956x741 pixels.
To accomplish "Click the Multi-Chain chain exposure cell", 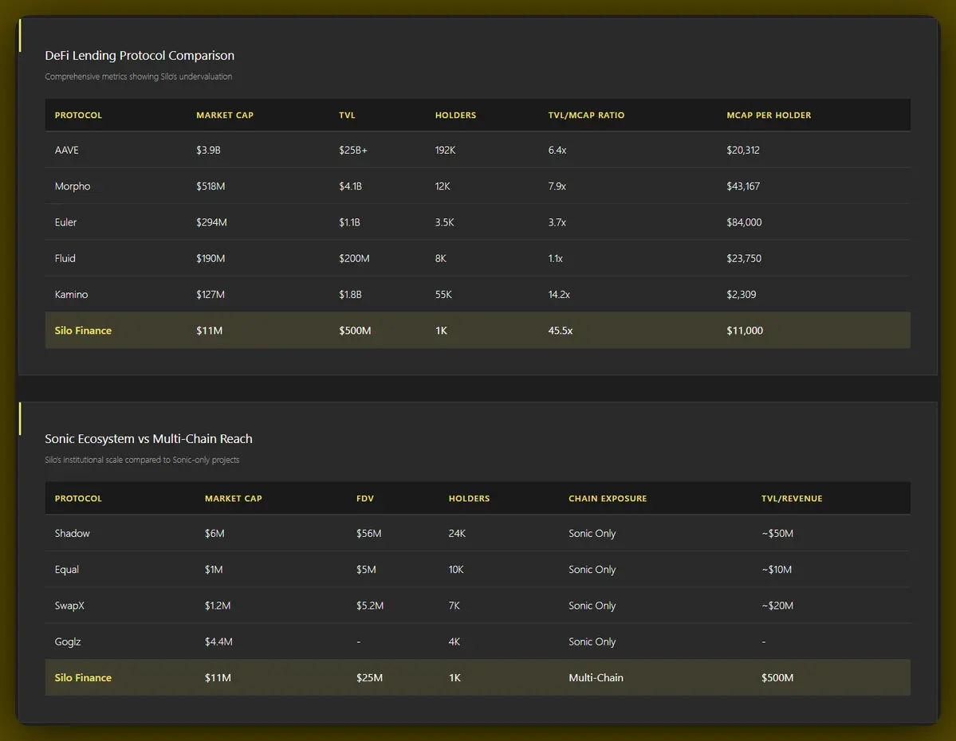I will pos(596,677).
